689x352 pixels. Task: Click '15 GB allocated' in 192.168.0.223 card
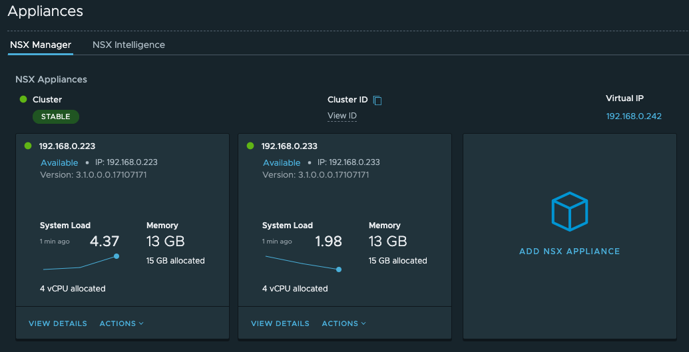click(x=175, y=261)
